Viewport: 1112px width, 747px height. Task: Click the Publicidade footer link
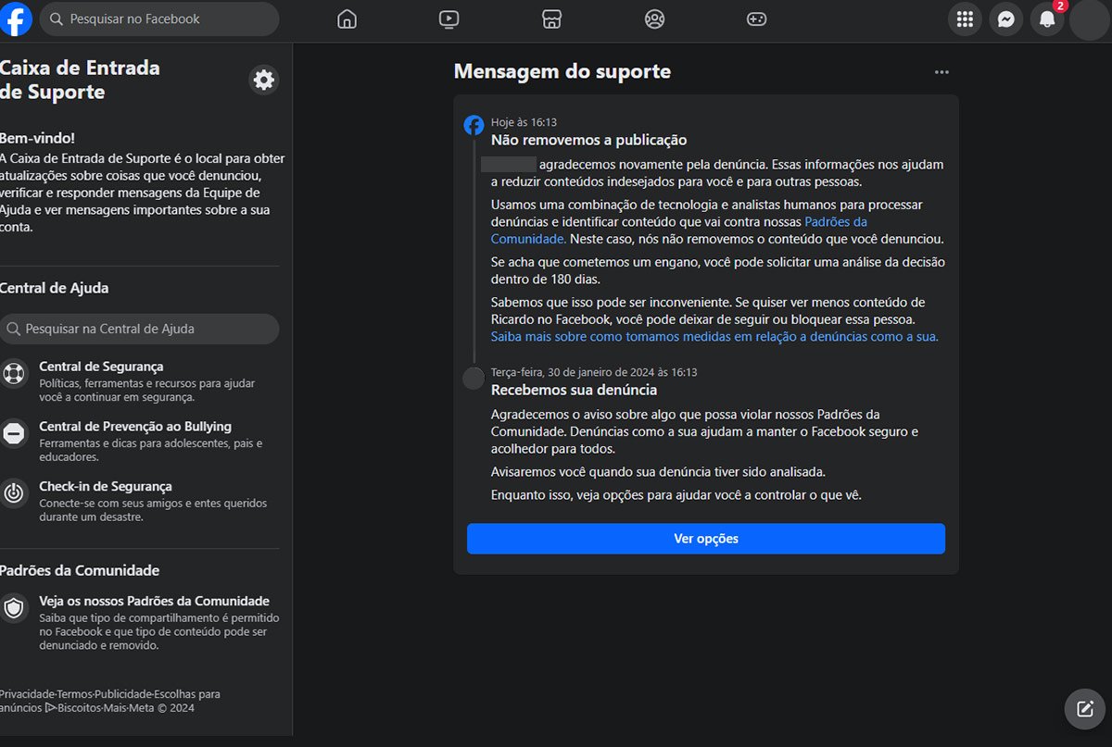123,694
